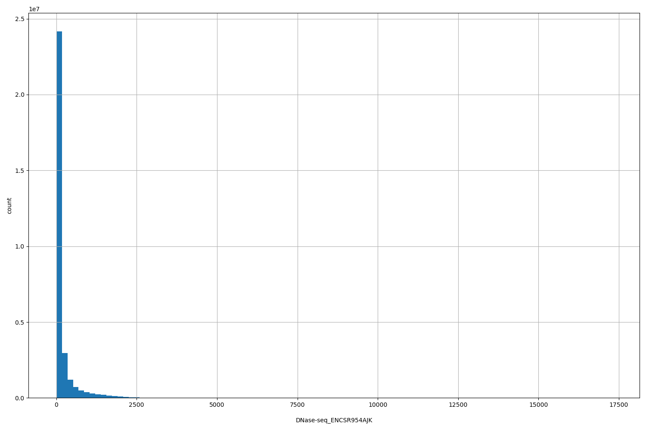This screenshot has width=646, height=430.
Task: Click the 12500 tick label
Action: 459,404
